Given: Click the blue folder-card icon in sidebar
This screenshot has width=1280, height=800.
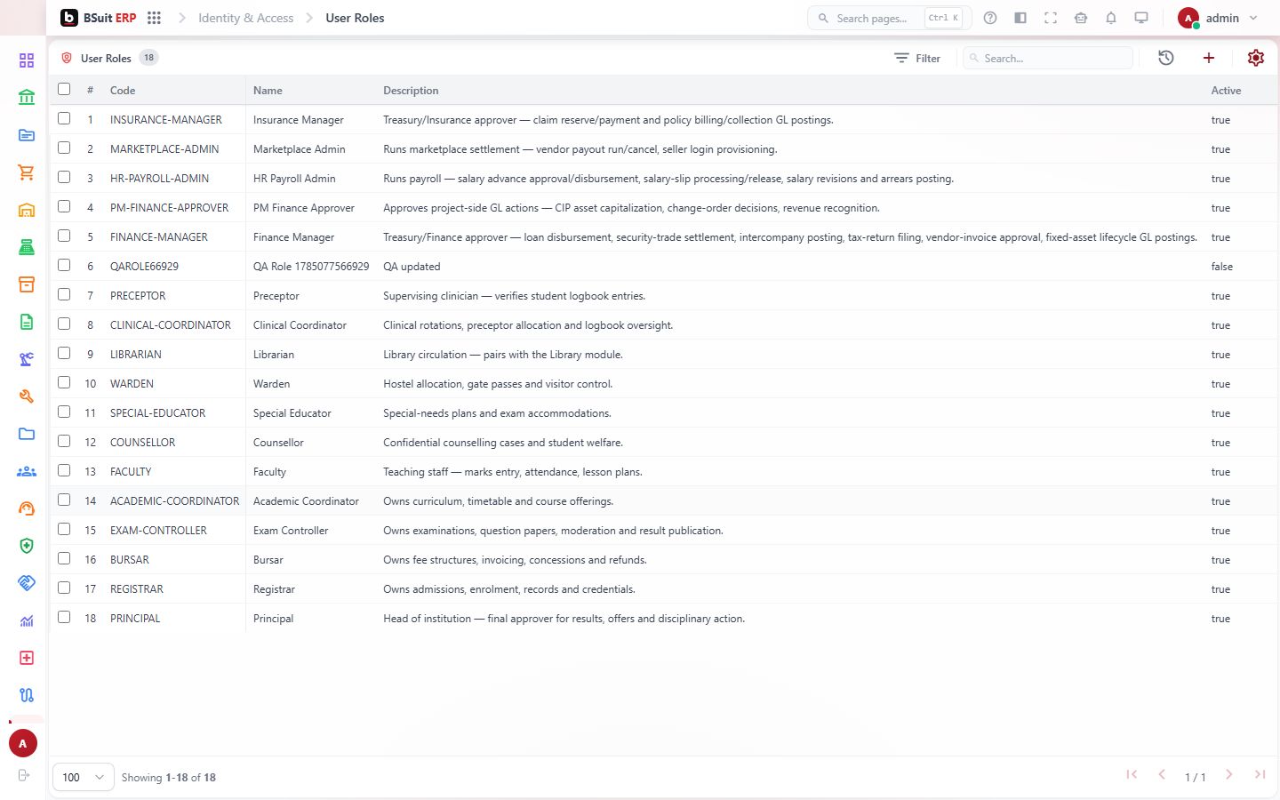Looking at the screenshot, I should (27, 135).
